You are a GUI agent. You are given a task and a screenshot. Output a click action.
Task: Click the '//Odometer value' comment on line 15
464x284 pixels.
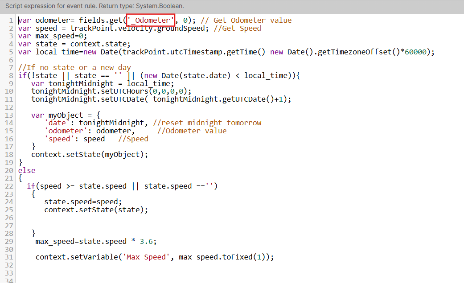[x=192, y=131]
